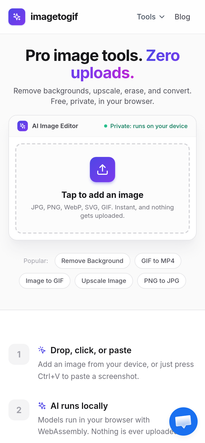The height and width of the screenshot is (443, 205).
Task: Click the imagetogif sparkle logo icon
Action: [x=17, y=17]
